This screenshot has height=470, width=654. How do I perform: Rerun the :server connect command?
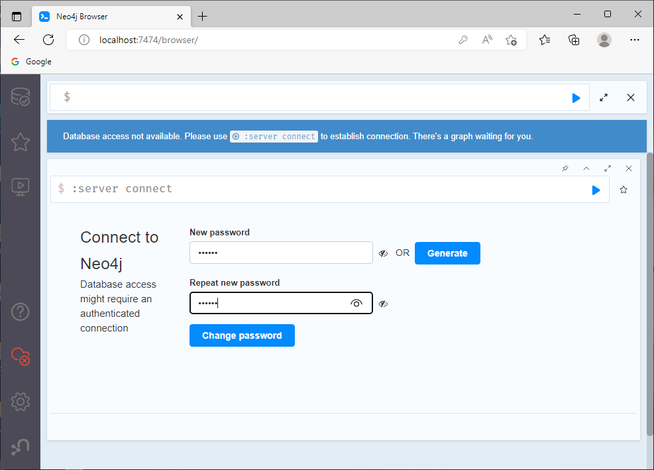coord(596,190)
